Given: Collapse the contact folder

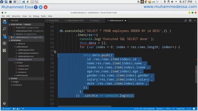Looking at the screenshot, I should click(19, 63).
